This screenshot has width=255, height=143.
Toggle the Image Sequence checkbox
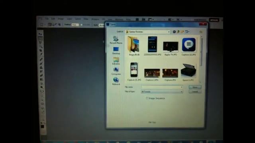[x=147, y=98]
